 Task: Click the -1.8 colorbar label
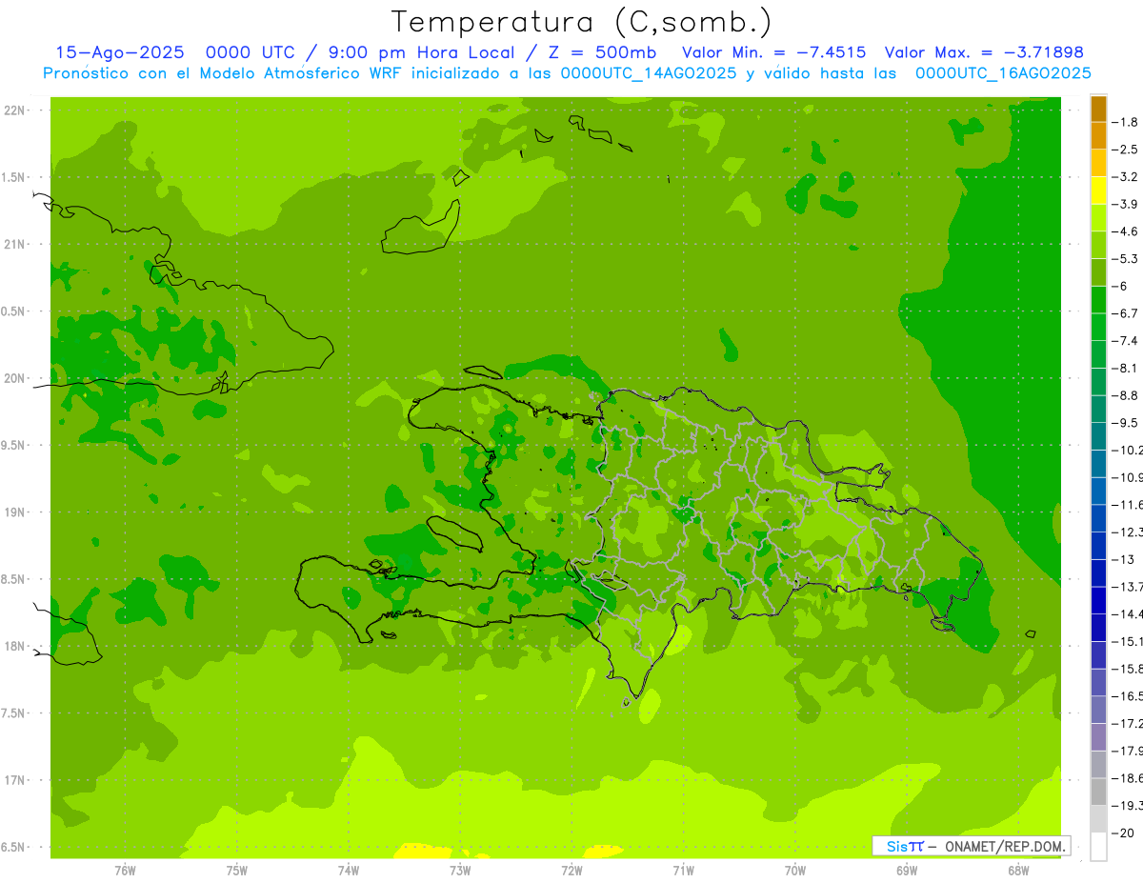(1124, 123)
